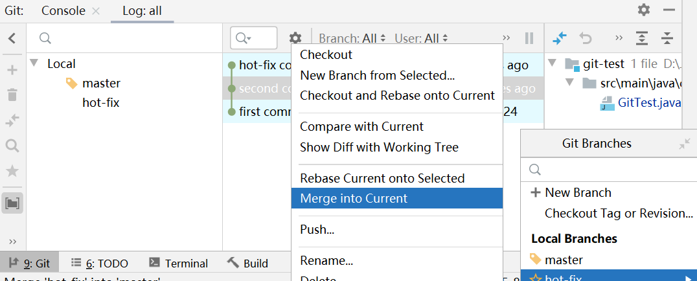The width and height of the screenshot is (697, 281).
Task: Switch to the Console tab
Action: (x=63, y=11)
